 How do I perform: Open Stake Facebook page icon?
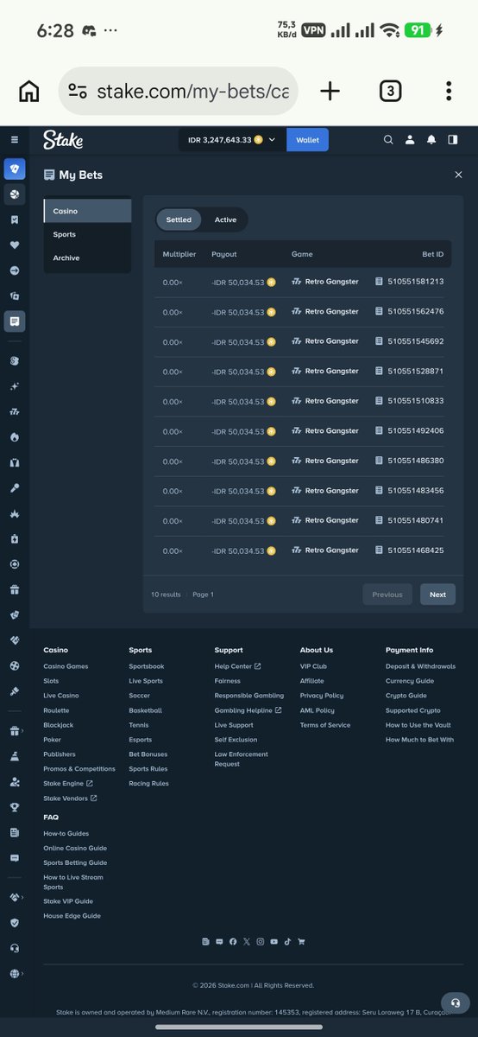pos(233,941)
